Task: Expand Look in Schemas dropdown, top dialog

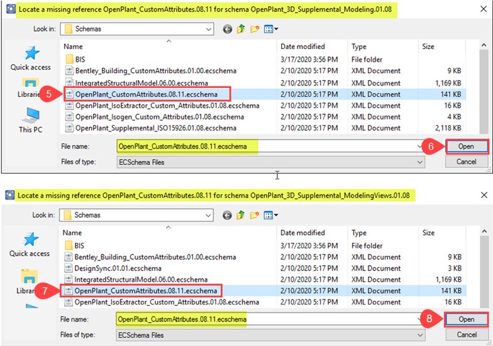Action: (209, 29)
